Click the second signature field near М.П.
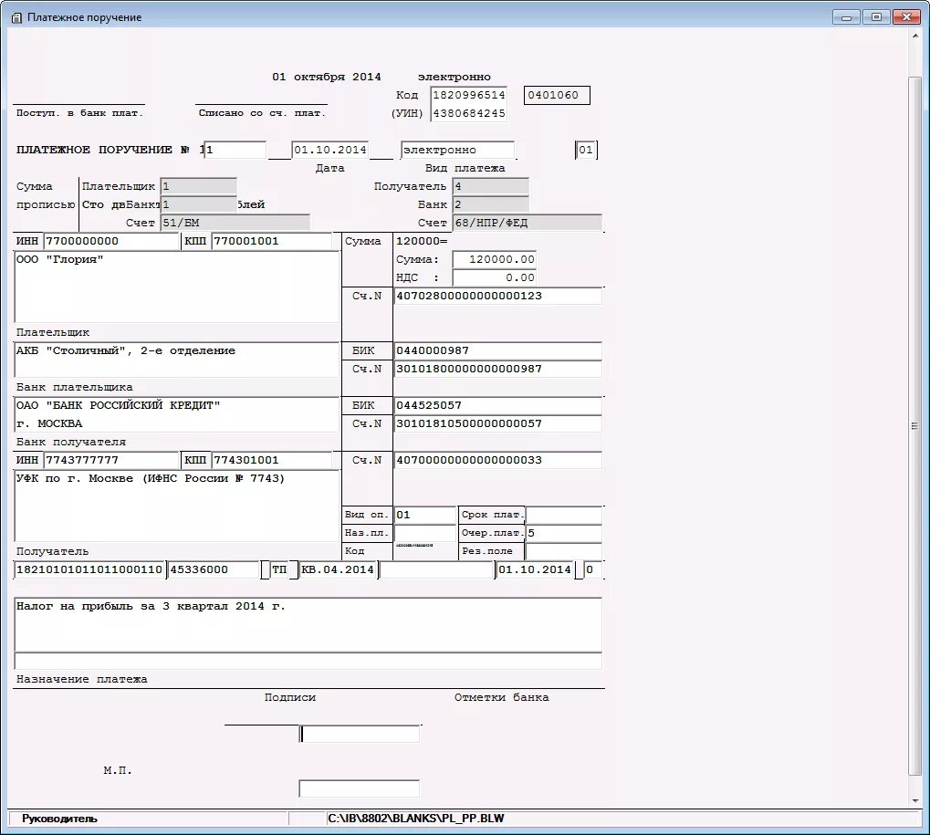 360,788
